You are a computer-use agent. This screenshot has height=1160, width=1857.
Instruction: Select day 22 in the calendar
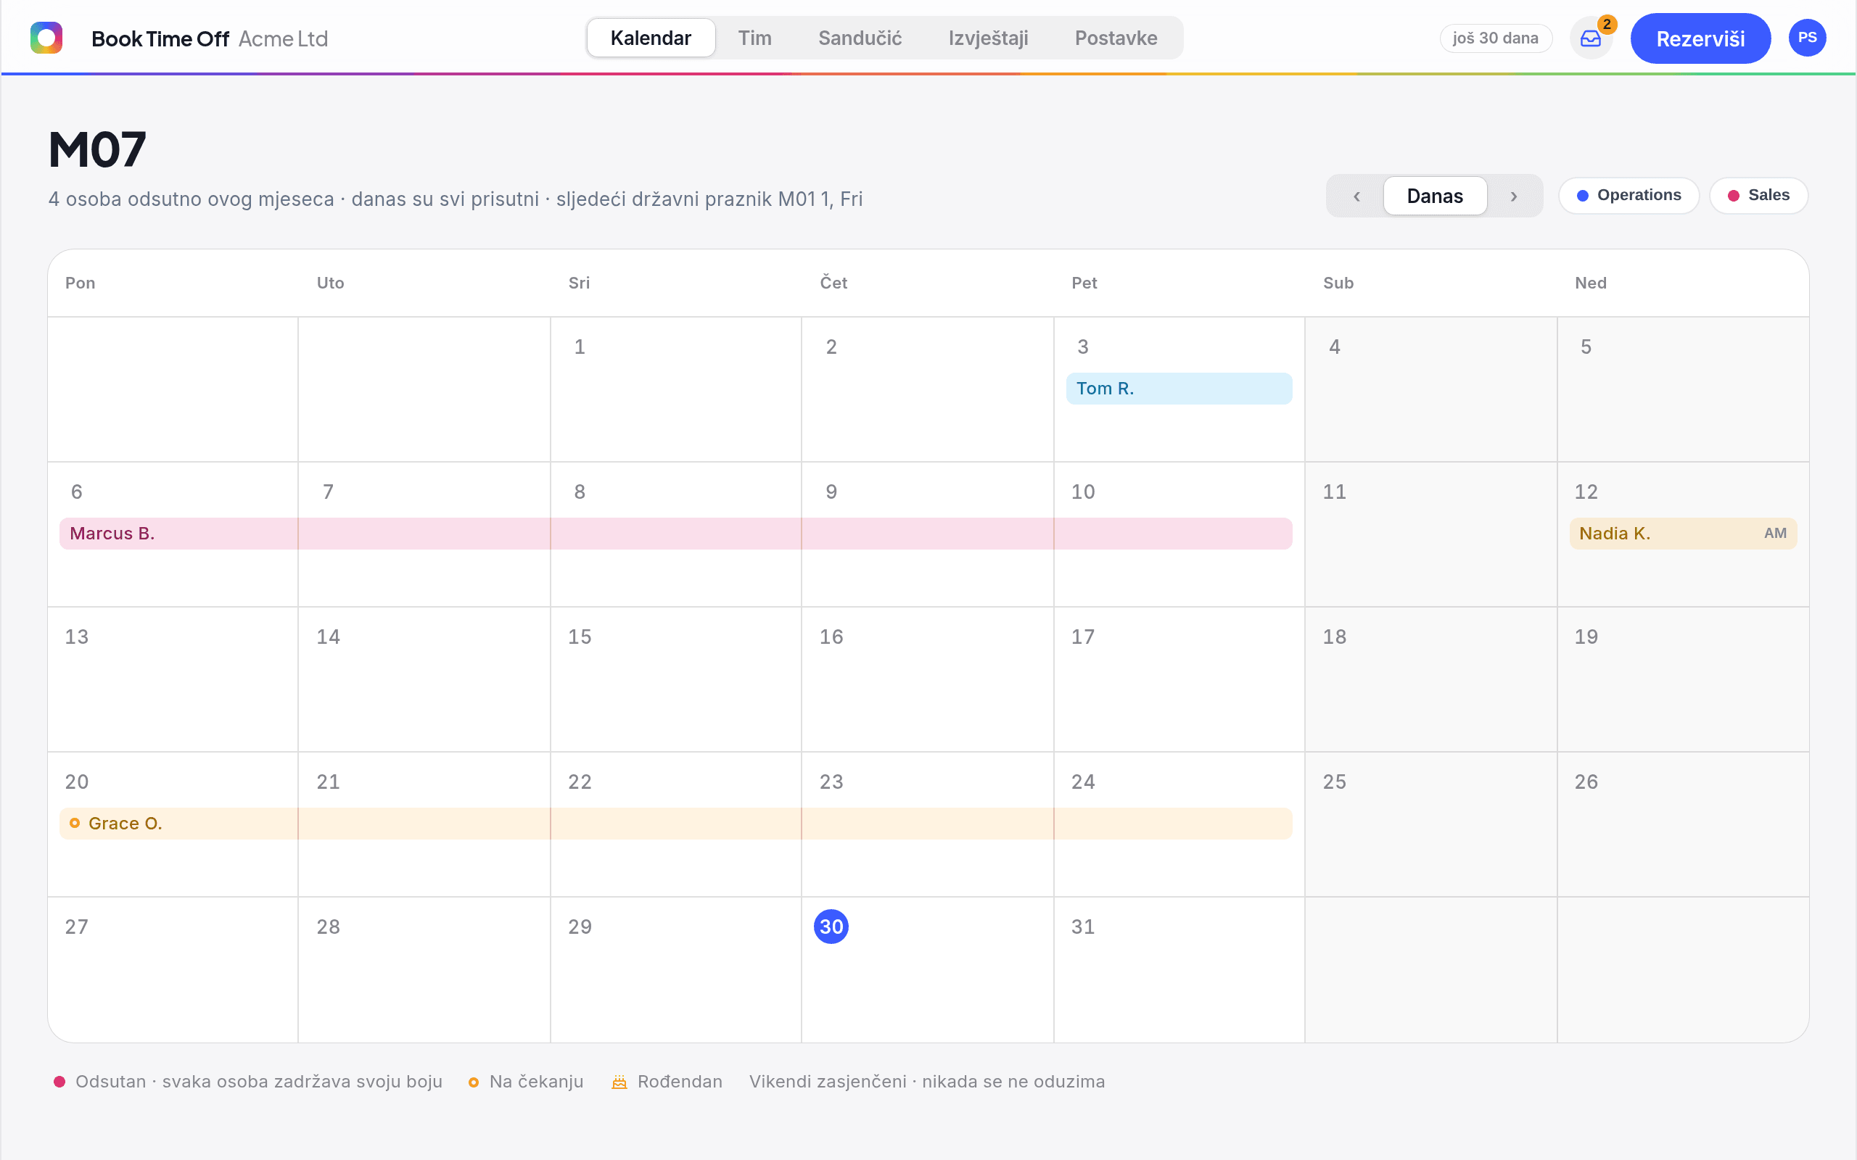coord(580,782)
